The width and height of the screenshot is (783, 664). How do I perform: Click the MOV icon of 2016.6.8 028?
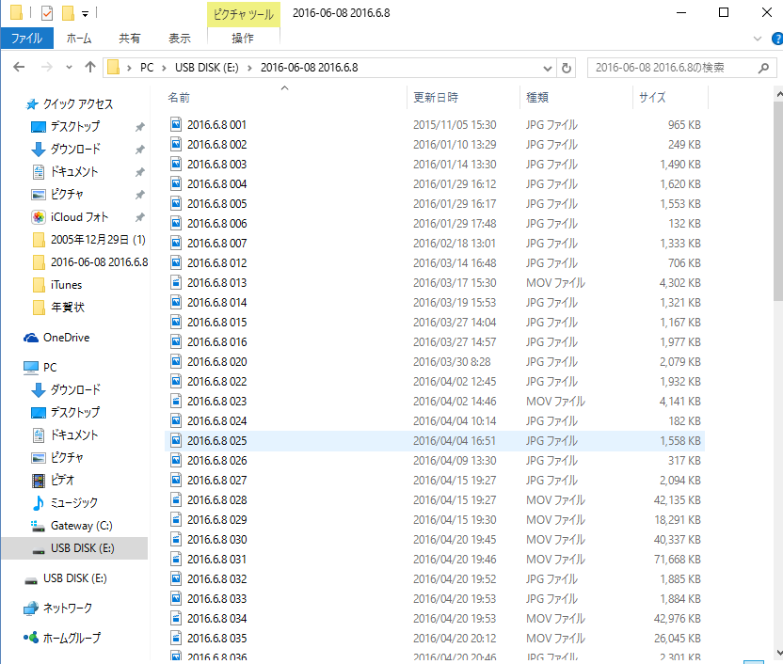(176, 499)
